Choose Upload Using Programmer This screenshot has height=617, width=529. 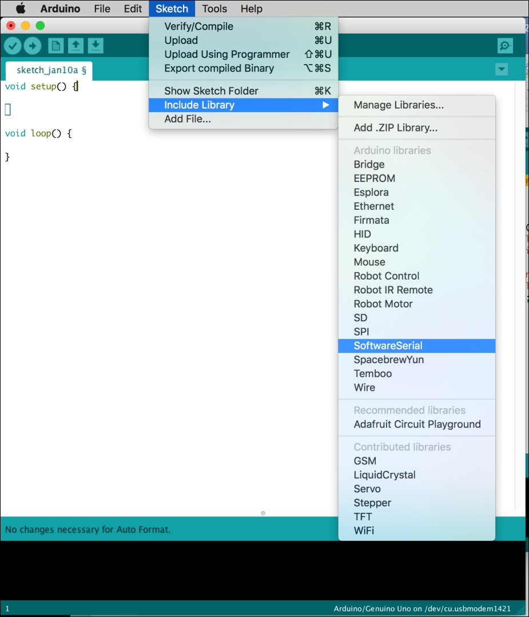(x=243, y=54)
